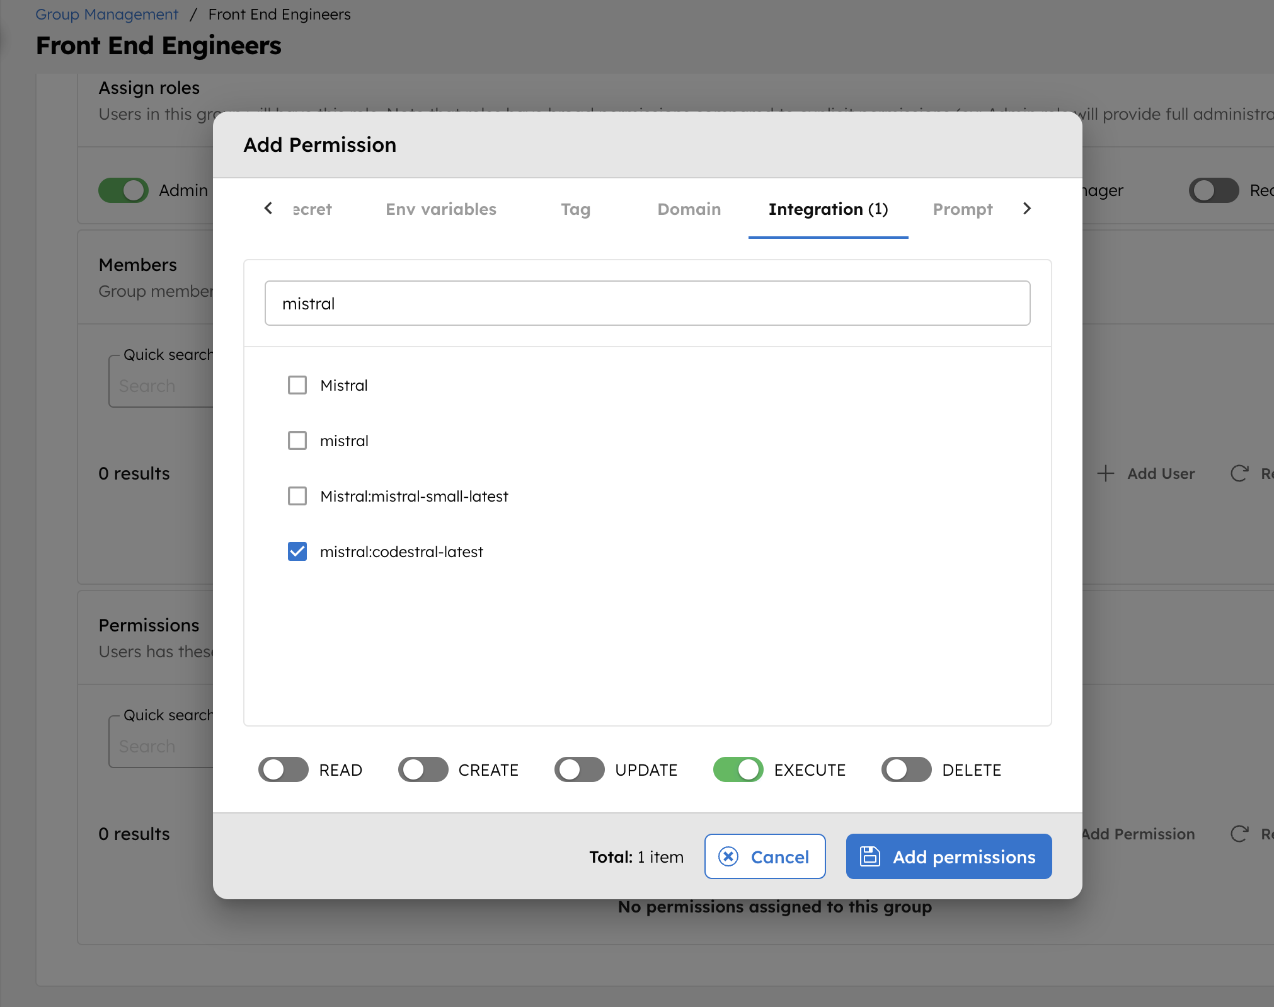Screen dimensions: 1274x1007
Task: Switch to the Tag tab
Action: pyautogui.click(x=576, y=209)
